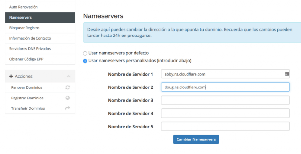
Task: Open Auto Renovación in the sidebar
Action: [40, 7]
